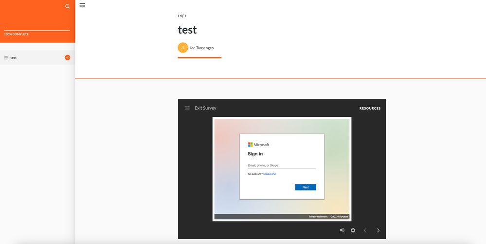Click the Create one! link
This screenshot has height=244, width=486.
point(270,174)
